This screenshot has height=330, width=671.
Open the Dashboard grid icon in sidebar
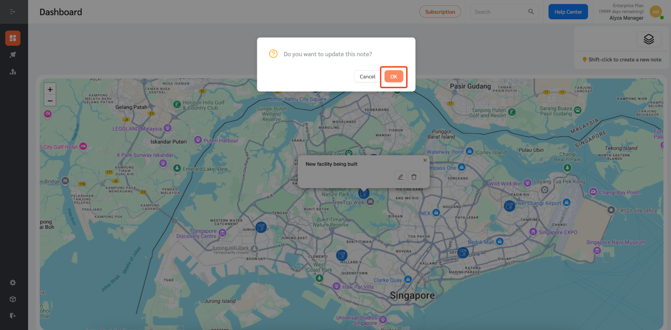[x=13, y=38]
